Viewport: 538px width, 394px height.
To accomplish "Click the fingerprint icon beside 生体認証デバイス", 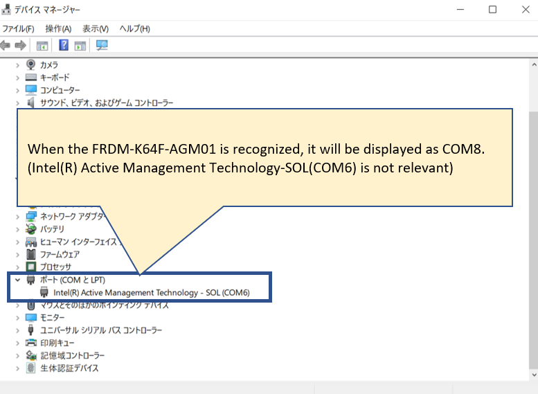I will pyautogui.click(x=31, y=368).
